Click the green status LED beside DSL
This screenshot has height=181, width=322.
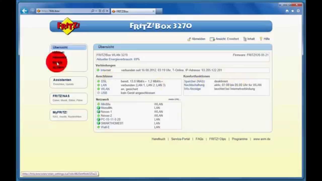(99, 81)
